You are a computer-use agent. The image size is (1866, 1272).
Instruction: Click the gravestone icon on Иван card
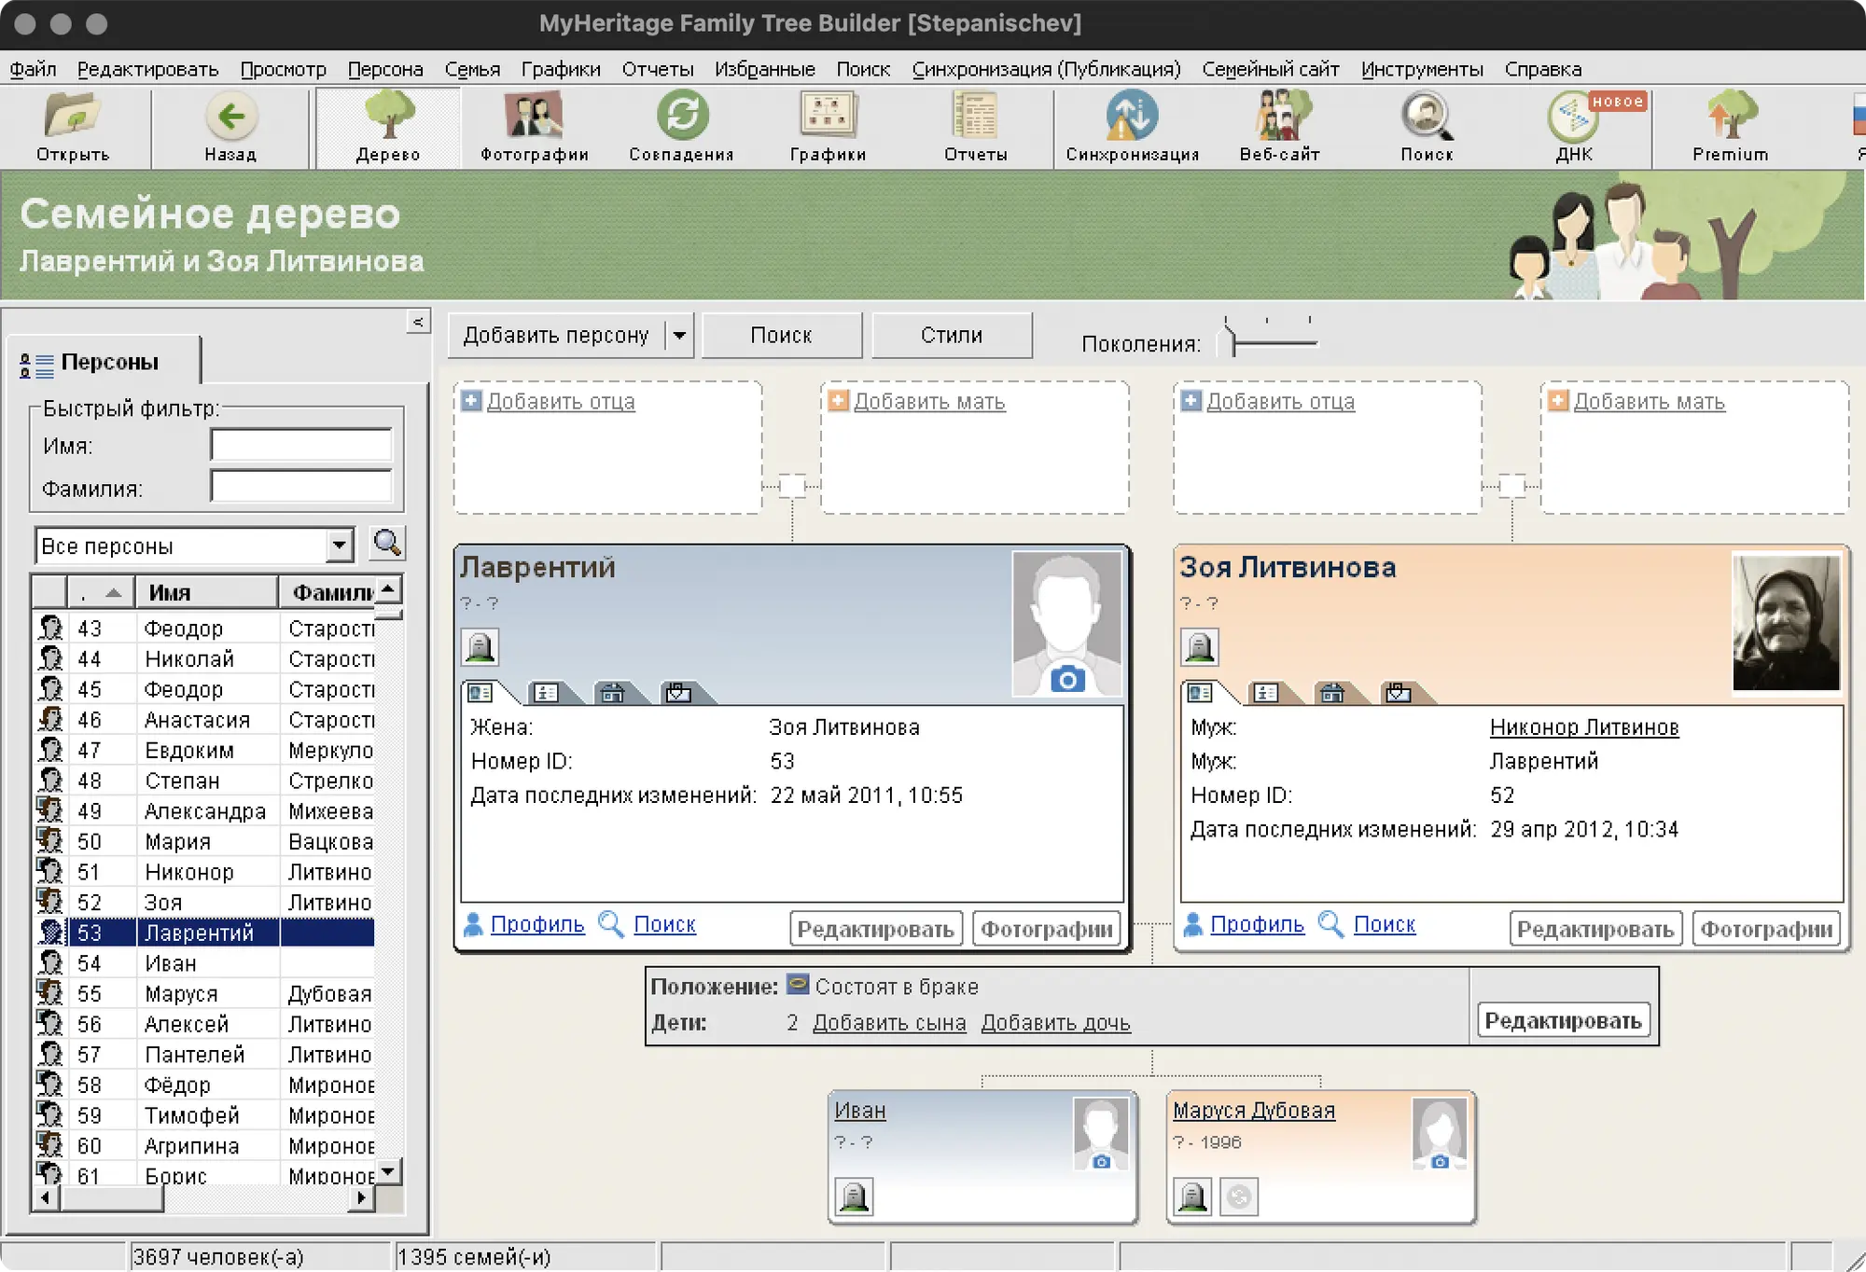[853, 1196]
